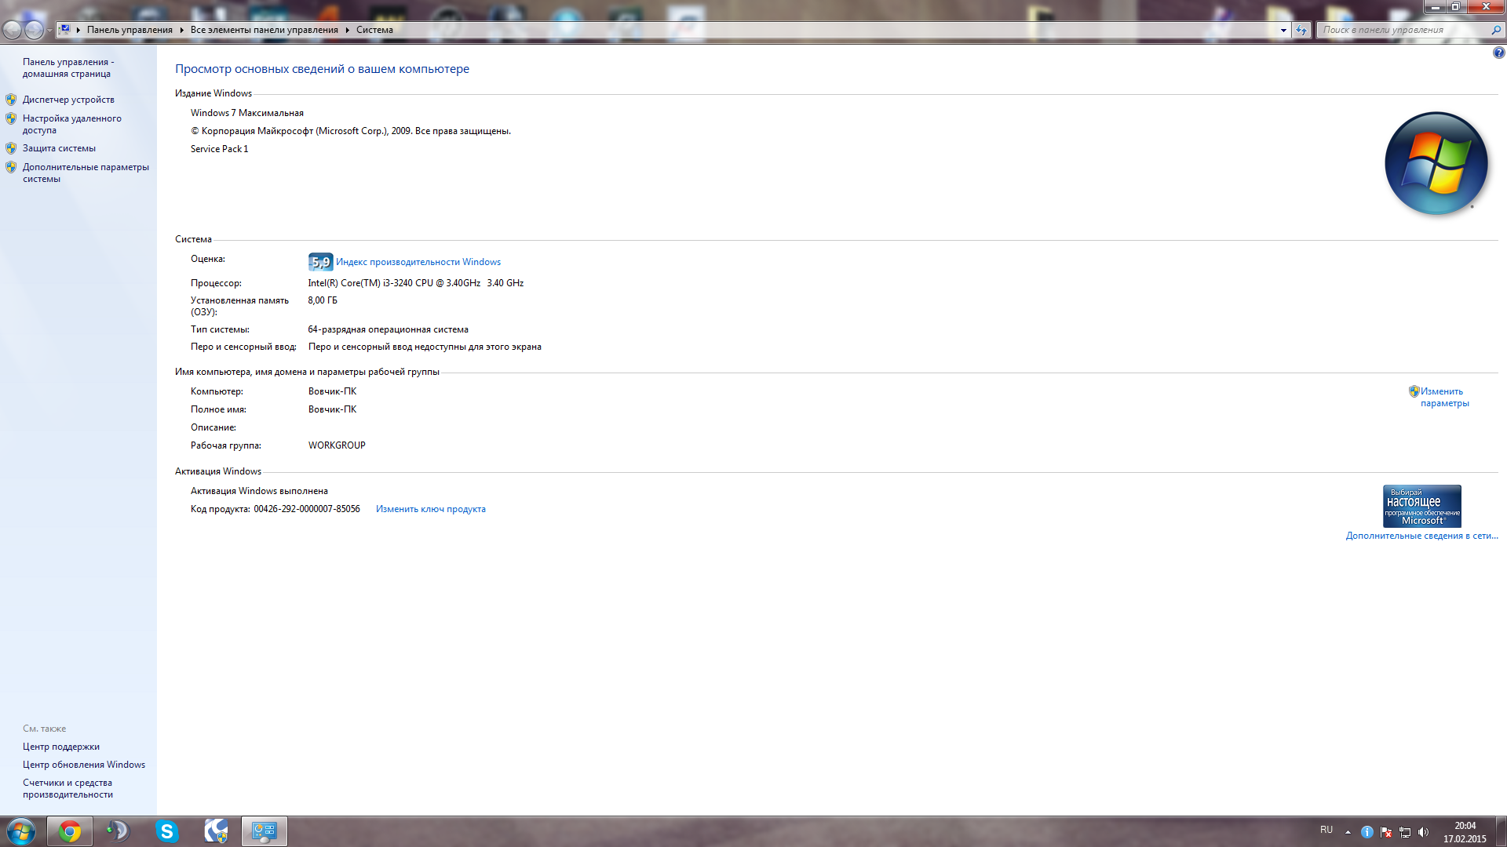
Task: Click the Back navigation arrow
Action: (12, 30)
